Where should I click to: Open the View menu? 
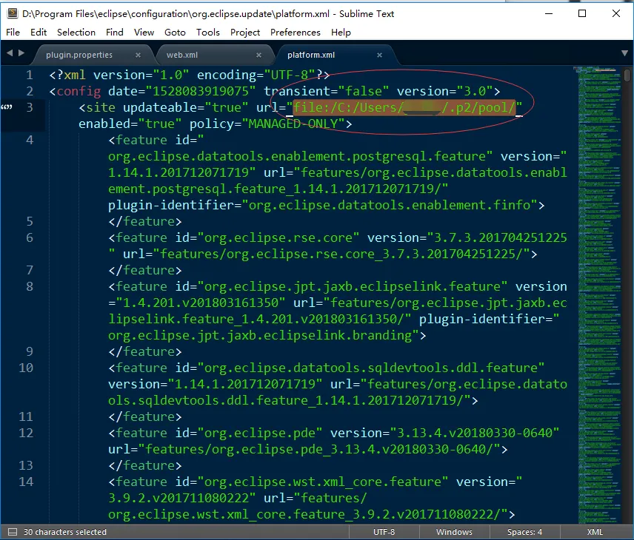tap(144, 33)
